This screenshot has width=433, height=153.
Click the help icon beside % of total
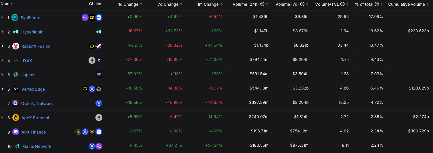(377, 4)
